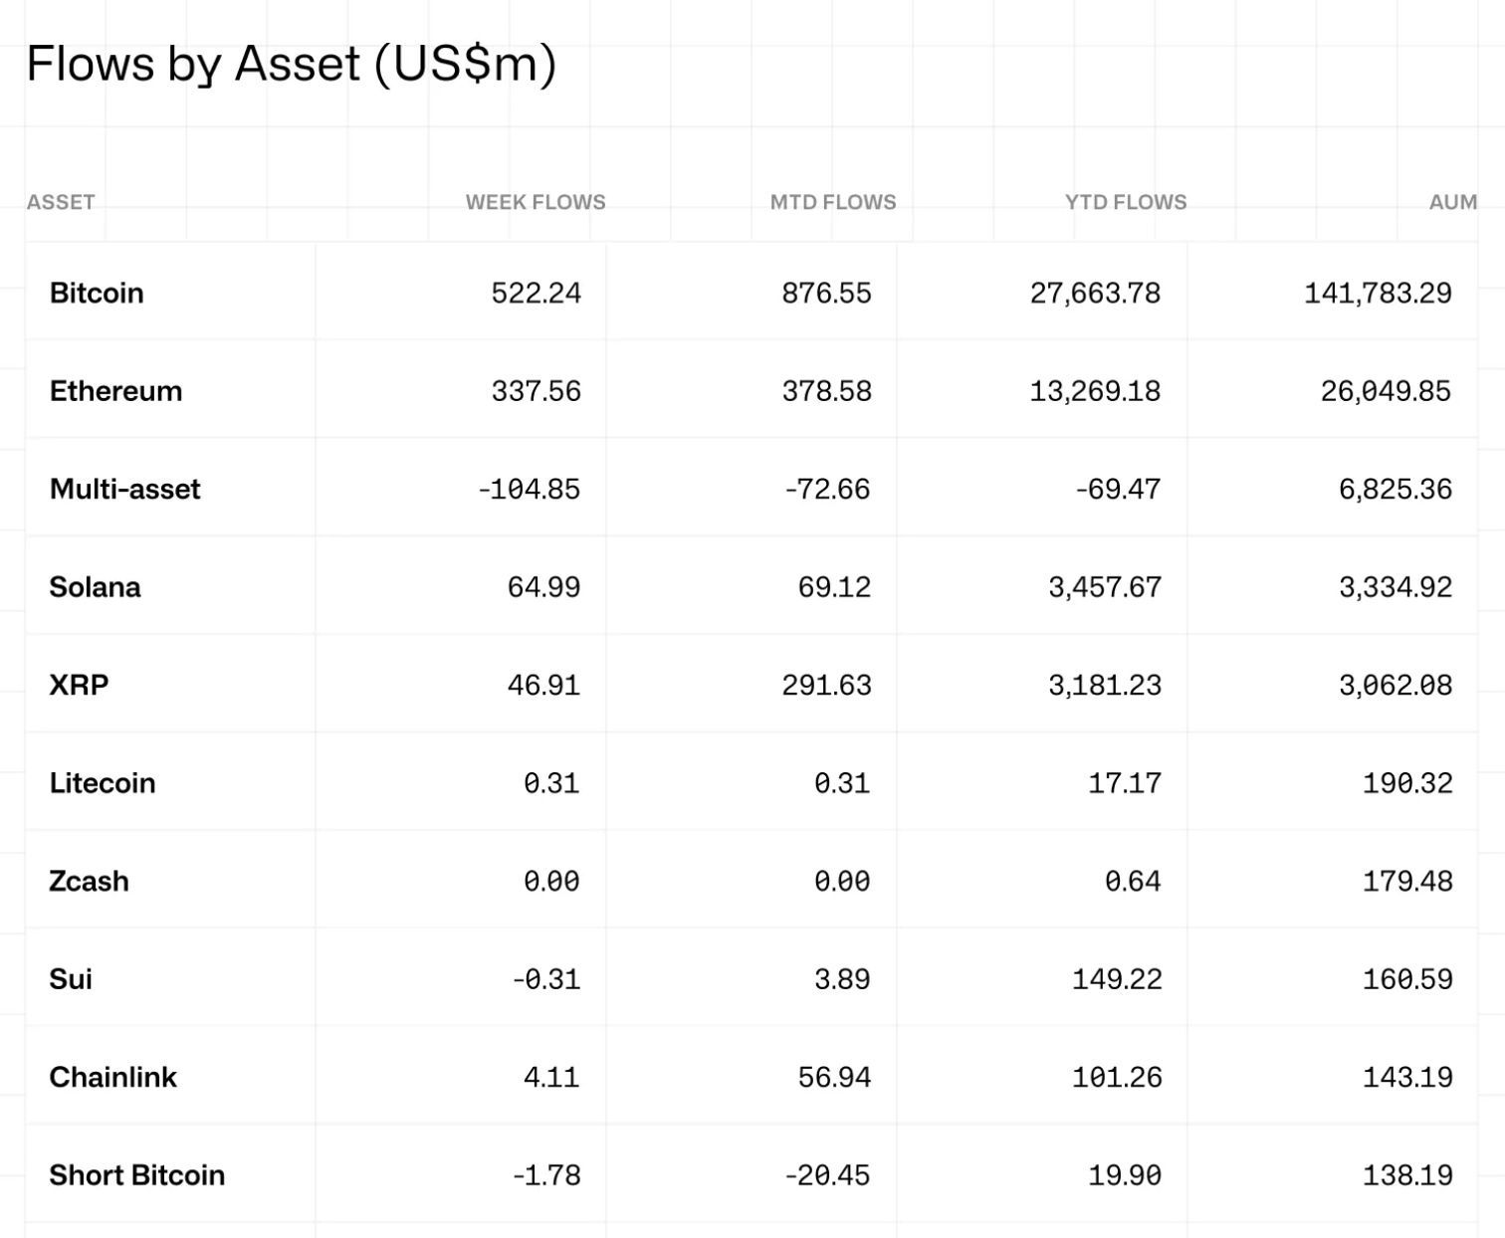Select the YTD FLOWS column header

coord(1126,202)
